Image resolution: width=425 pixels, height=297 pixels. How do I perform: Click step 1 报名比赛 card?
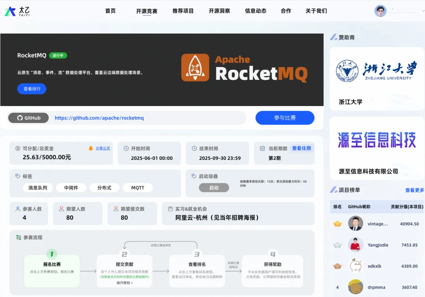(x=52, y=271)
